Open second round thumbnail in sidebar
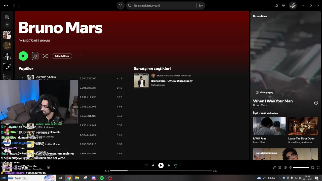This screenshot has width=322, height=181. (x=7, y=46)
